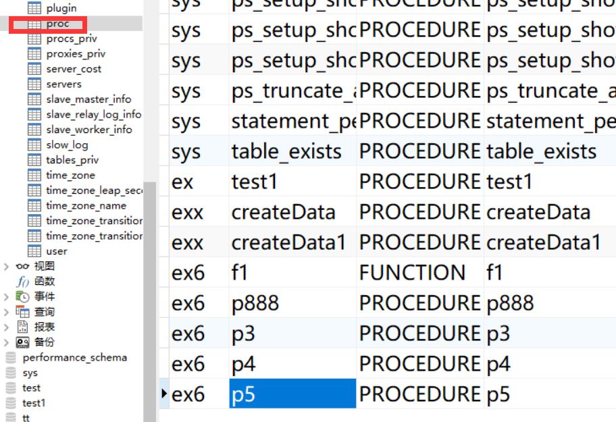Click the servers table icon

click(x=34, y=84)
